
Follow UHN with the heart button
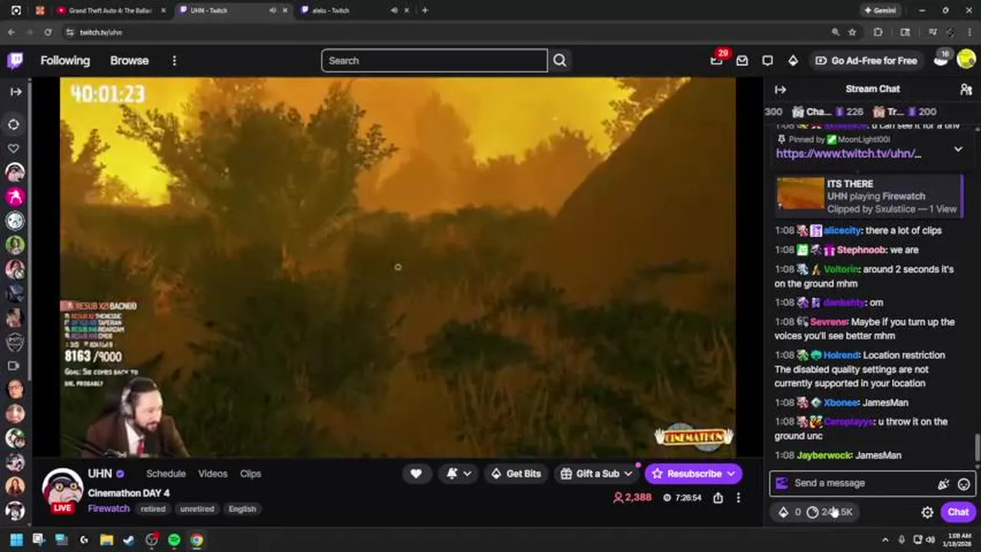coord(416,474)
